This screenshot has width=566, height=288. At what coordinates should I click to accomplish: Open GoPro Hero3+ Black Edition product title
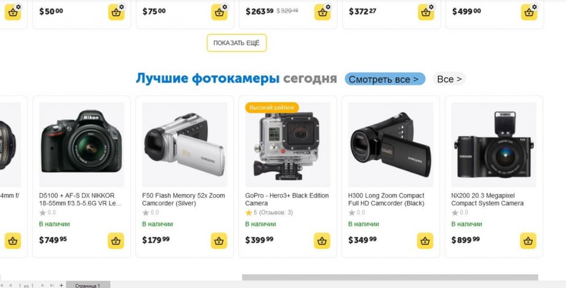pyautogui.click(x=286, y=199)
